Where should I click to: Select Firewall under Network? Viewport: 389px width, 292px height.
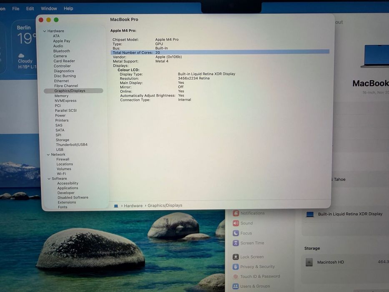pyautogui.click(x=63, y=159)
